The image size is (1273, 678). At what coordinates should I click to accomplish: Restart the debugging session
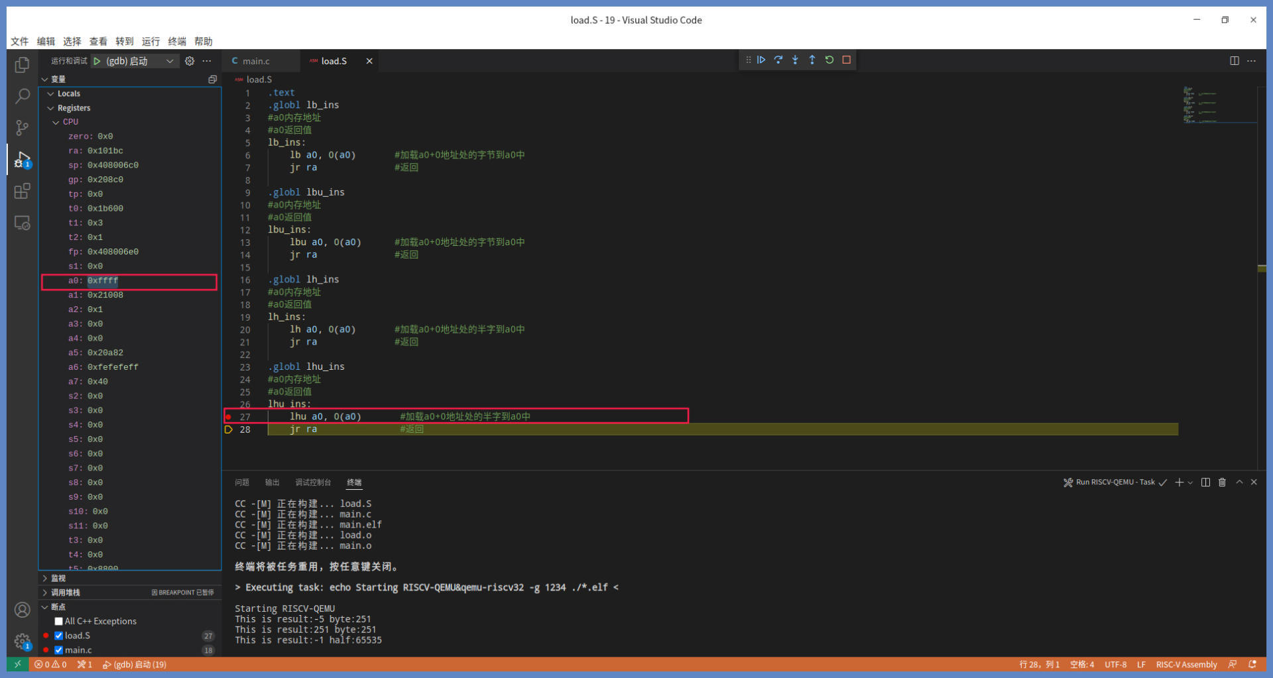829,60
